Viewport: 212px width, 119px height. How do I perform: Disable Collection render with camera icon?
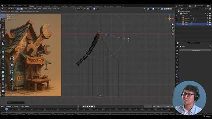[x=210, y=14]
